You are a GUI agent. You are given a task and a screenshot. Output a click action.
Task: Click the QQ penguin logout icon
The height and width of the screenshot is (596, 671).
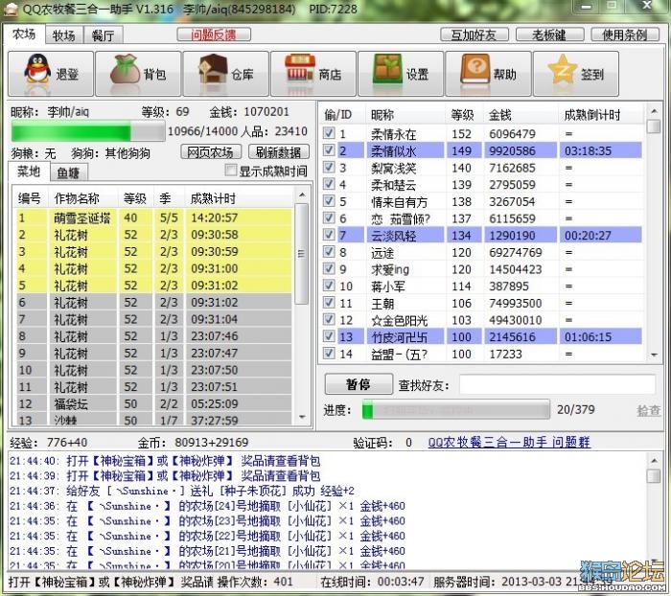pyautogui.click(x=37, y=71)
